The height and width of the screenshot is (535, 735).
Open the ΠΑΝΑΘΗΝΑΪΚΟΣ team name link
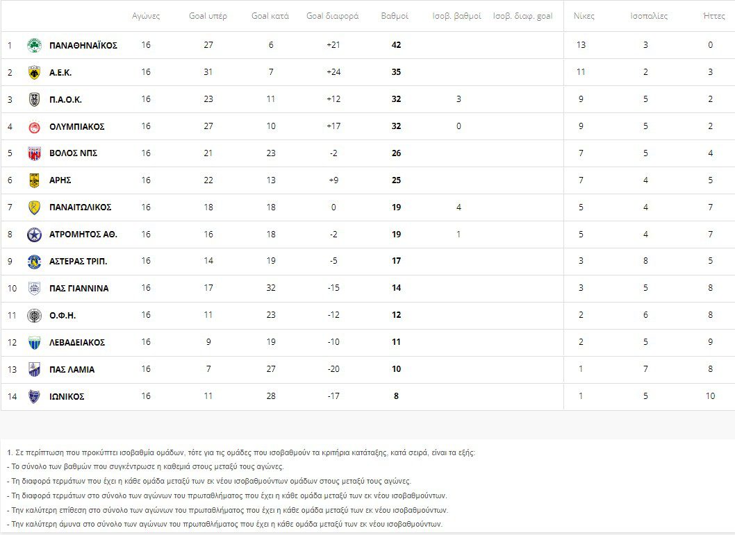pos(83,45)
